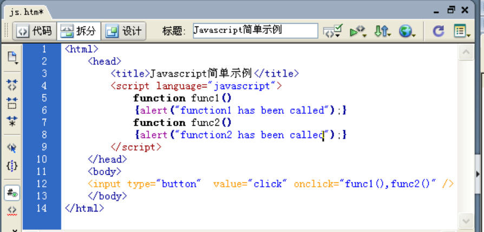The width and height of the screenshot is (484, 232).
Task: Click the </html> closing tag
Action: (x=84, y=208)
